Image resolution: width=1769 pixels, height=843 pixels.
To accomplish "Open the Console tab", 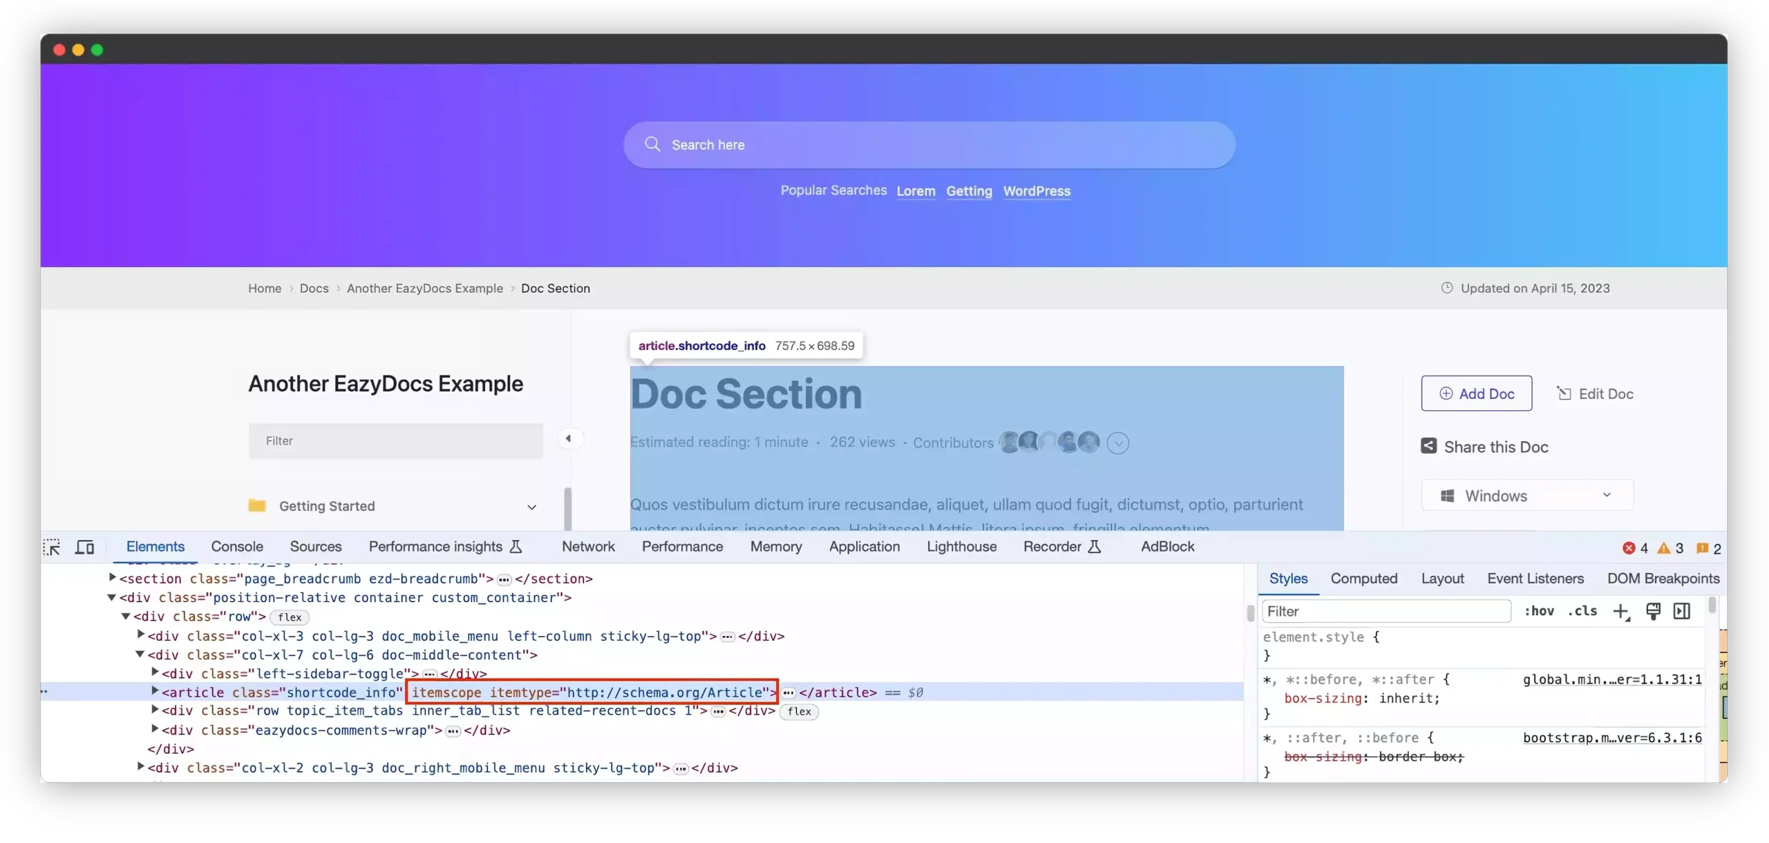I will (x=237, y=546).
